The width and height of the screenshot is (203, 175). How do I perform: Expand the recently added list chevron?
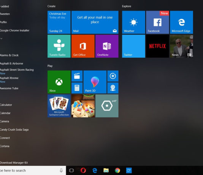(1, 39)
